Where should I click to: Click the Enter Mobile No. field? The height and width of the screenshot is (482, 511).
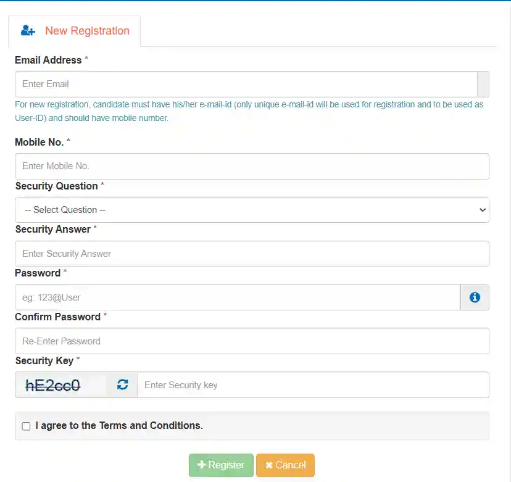coord(252,166)
